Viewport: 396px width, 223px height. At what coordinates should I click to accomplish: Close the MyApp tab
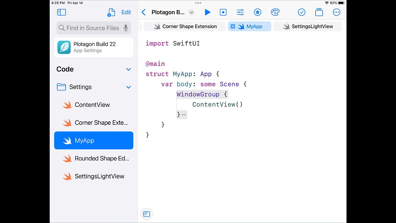[233, 27]
